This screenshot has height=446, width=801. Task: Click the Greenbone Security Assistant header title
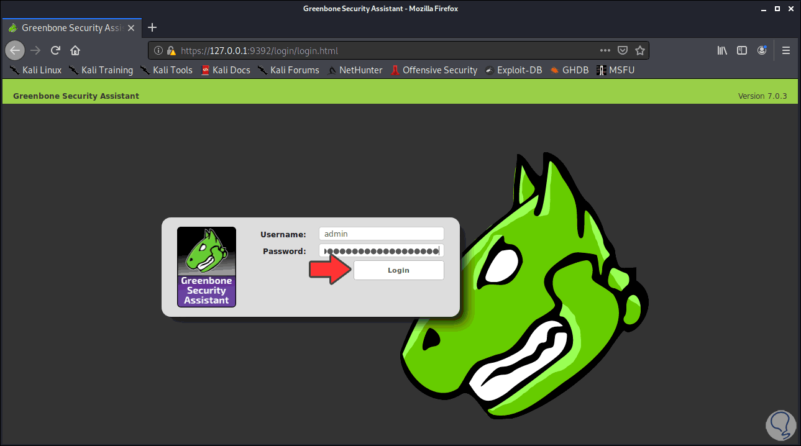pyautogui.click(x=76, y=96)
